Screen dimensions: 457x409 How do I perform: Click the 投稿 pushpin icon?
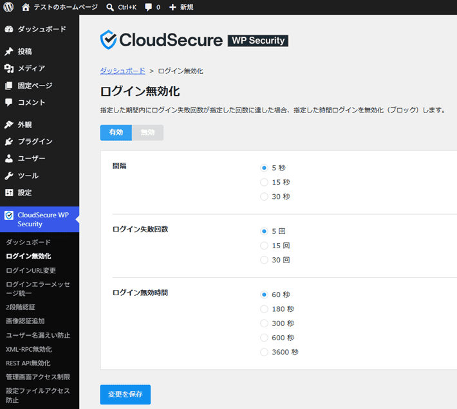pos(9,51)
